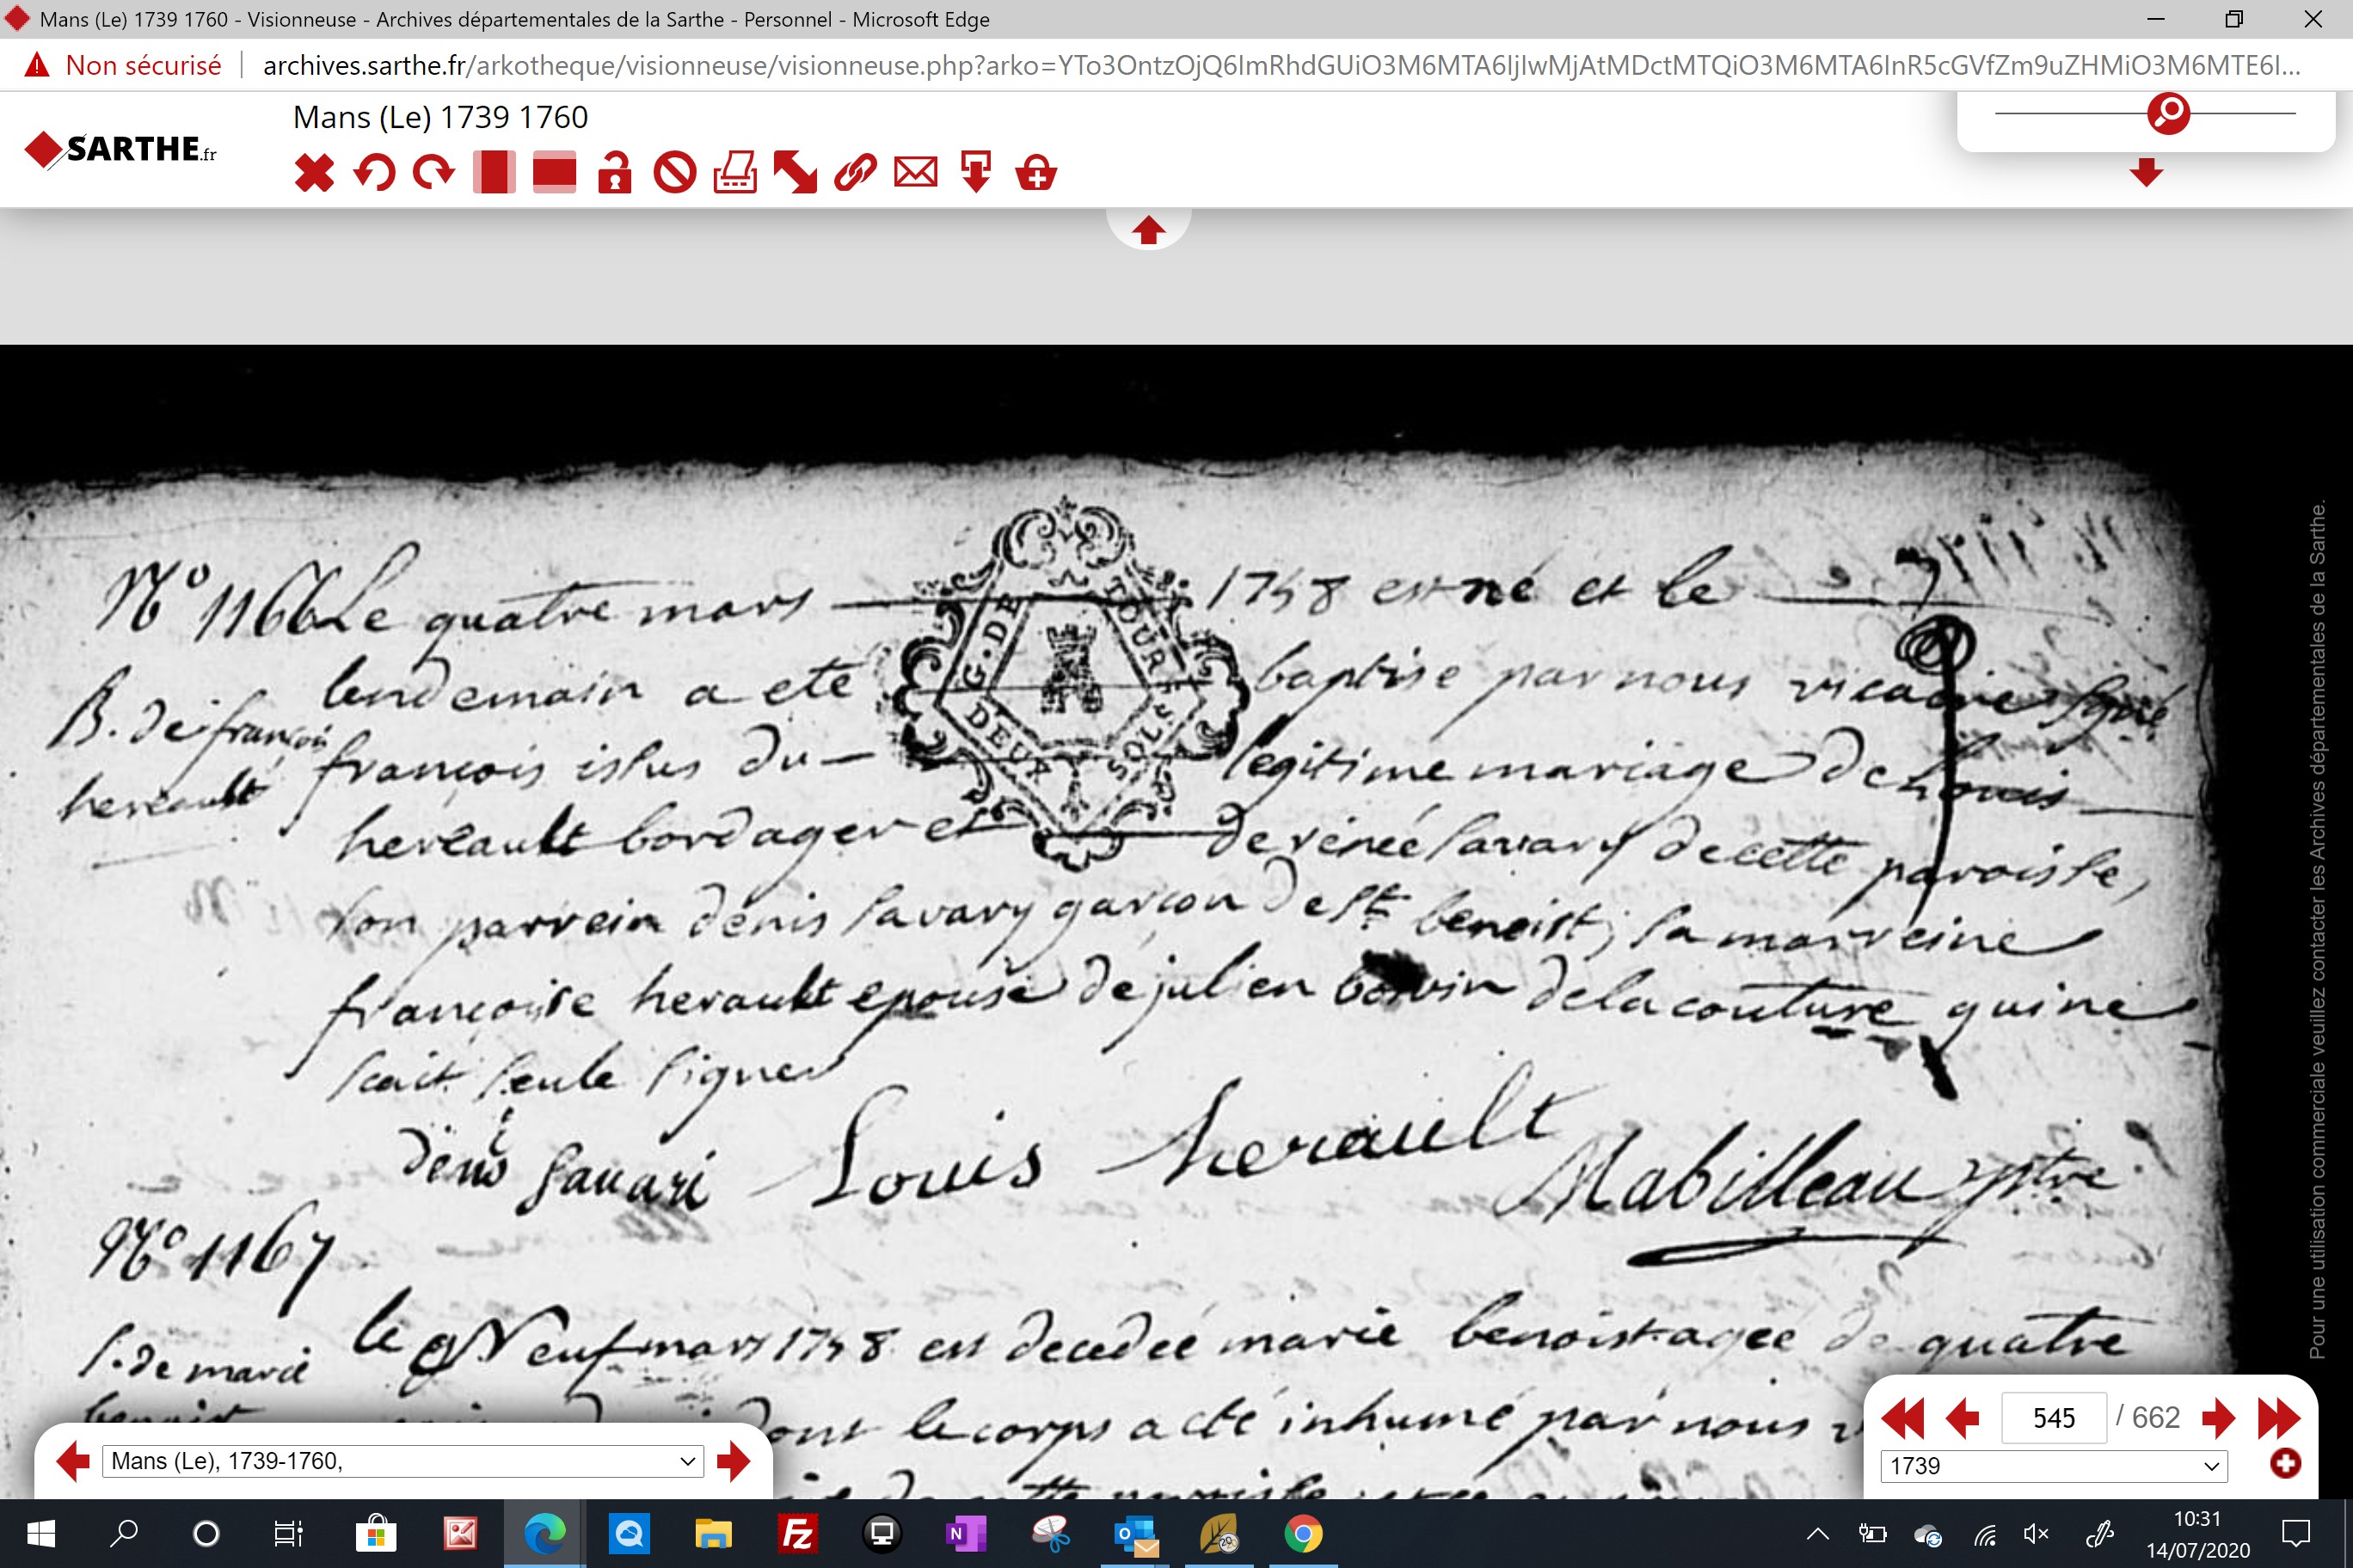Screen dimensions: 2353x1568
Task: Toggle fullscreen with the diagonal arrows icon
Action: point(796,172)
